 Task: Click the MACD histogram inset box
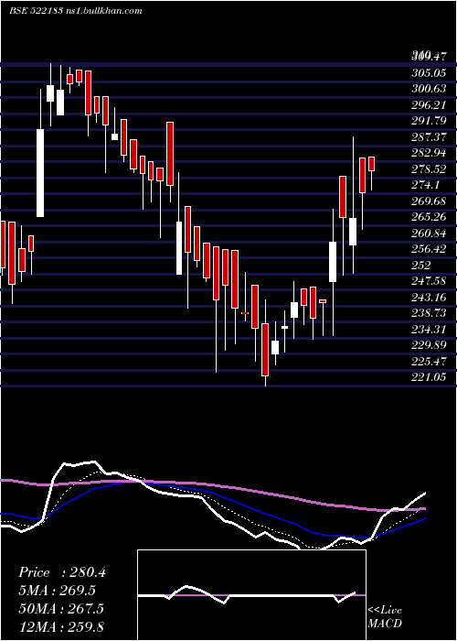(x=251, y=595)
